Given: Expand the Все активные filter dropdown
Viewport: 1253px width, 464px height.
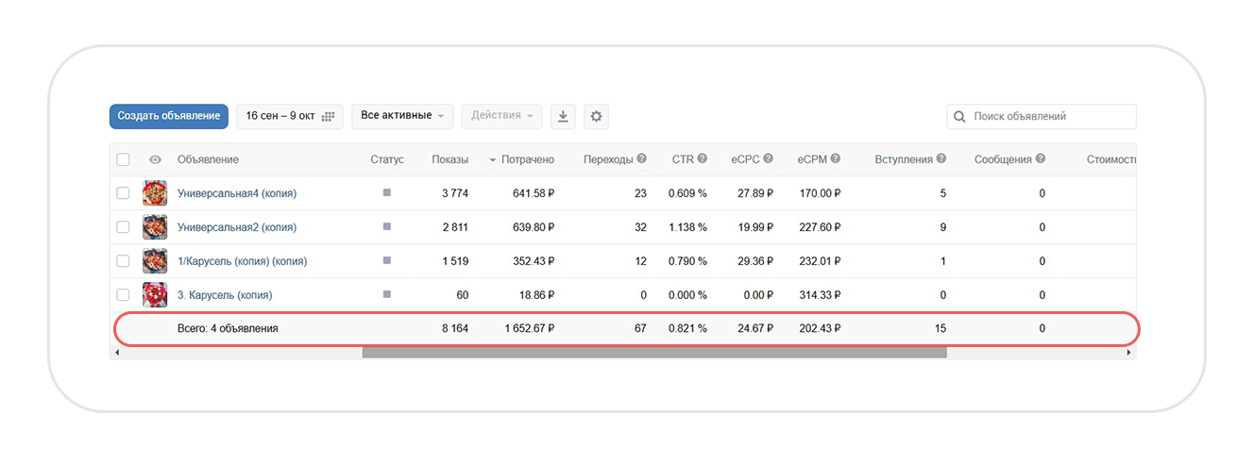Looking at the screenshot, I should (402, 116).
